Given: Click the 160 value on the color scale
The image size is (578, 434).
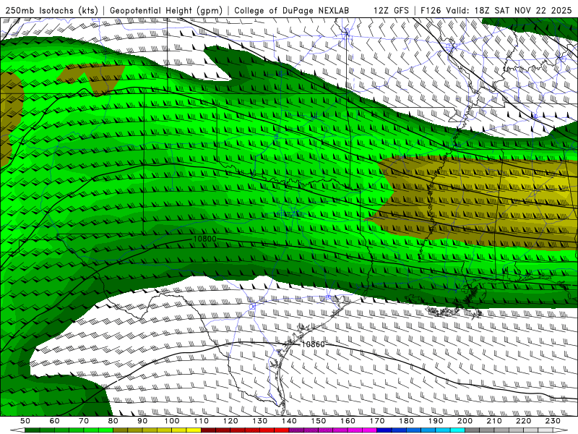Looking at the screenshot, I should (x=348, y=421).
